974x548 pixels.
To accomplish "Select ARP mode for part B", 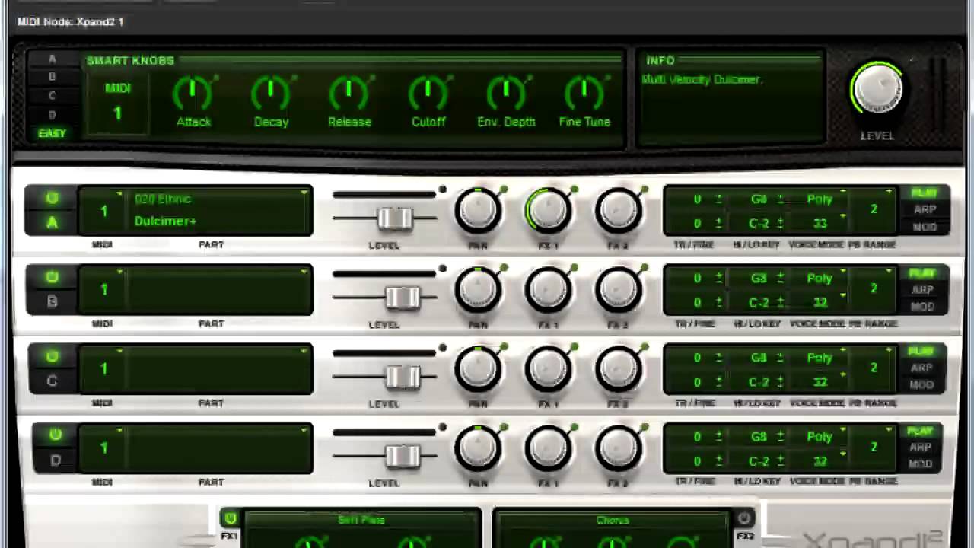I will point(922,289).
